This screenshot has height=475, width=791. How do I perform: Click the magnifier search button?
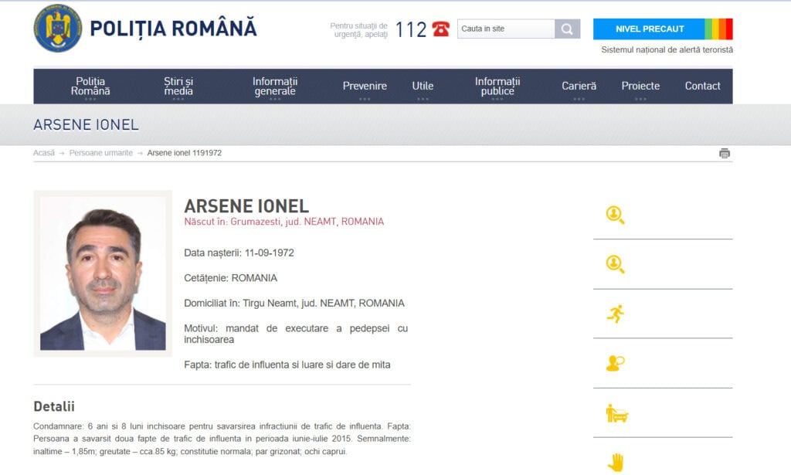coord(567,29)
